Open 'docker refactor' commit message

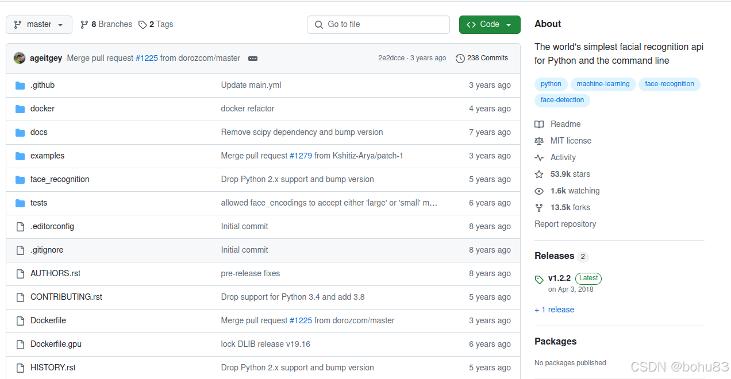(248, 109)
